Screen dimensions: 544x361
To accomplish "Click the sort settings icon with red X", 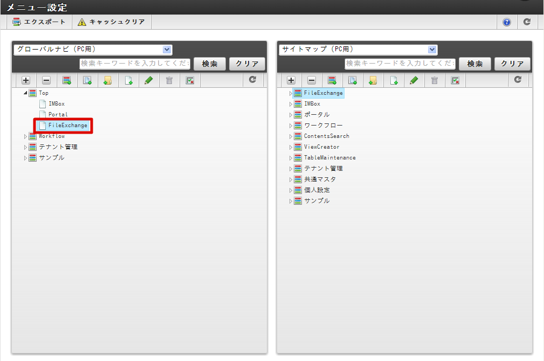I will 190,80.
